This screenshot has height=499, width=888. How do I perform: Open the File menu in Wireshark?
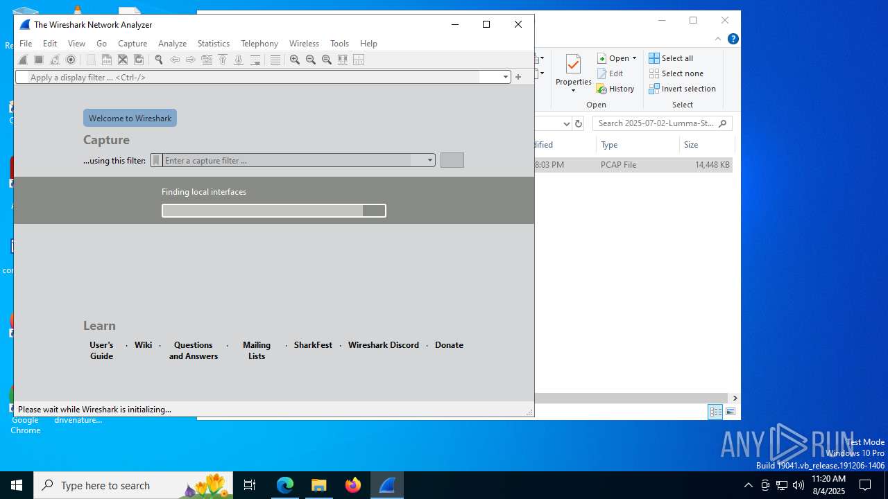click(26, 43)
